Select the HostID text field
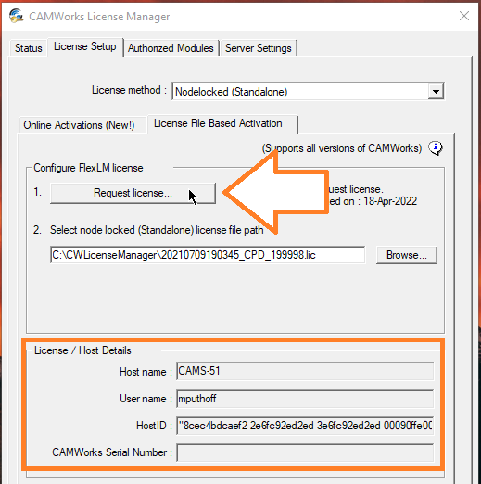The height and width of the screenshot is (484, 481). pyautogui.click(x=305, y=426)
